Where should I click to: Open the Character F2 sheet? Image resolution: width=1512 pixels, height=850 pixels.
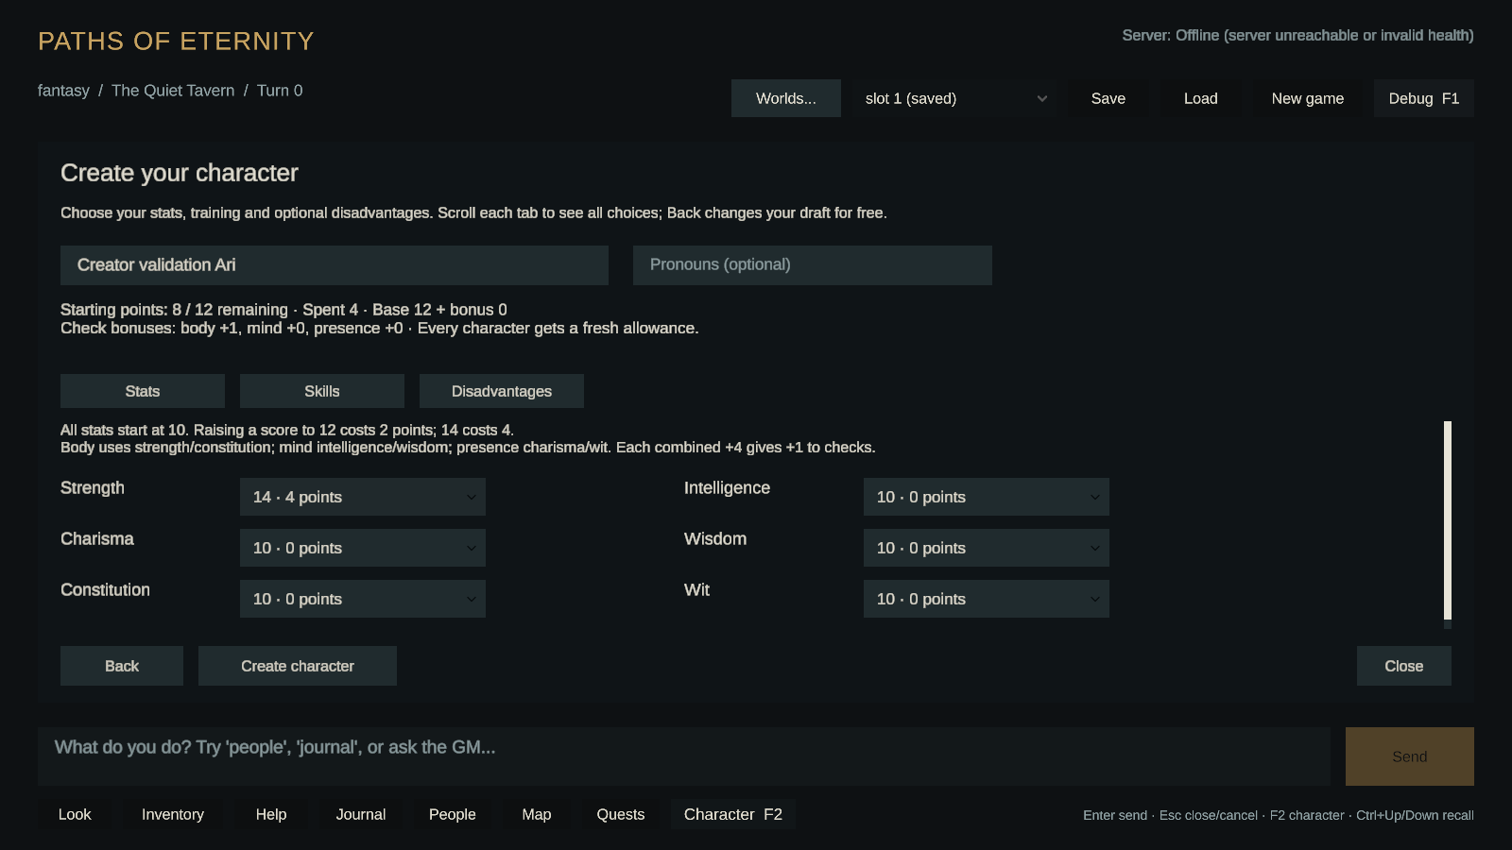click(x=733, y=814)
